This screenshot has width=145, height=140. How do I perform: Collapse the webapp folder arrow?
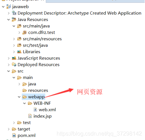[x=19, y=97]
